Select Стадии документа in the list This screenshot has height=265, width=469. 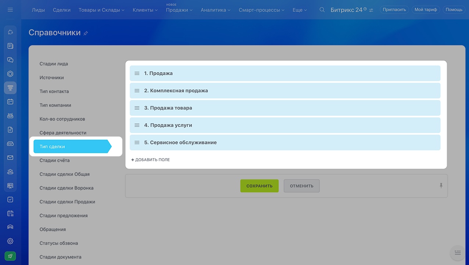(61, 257)
